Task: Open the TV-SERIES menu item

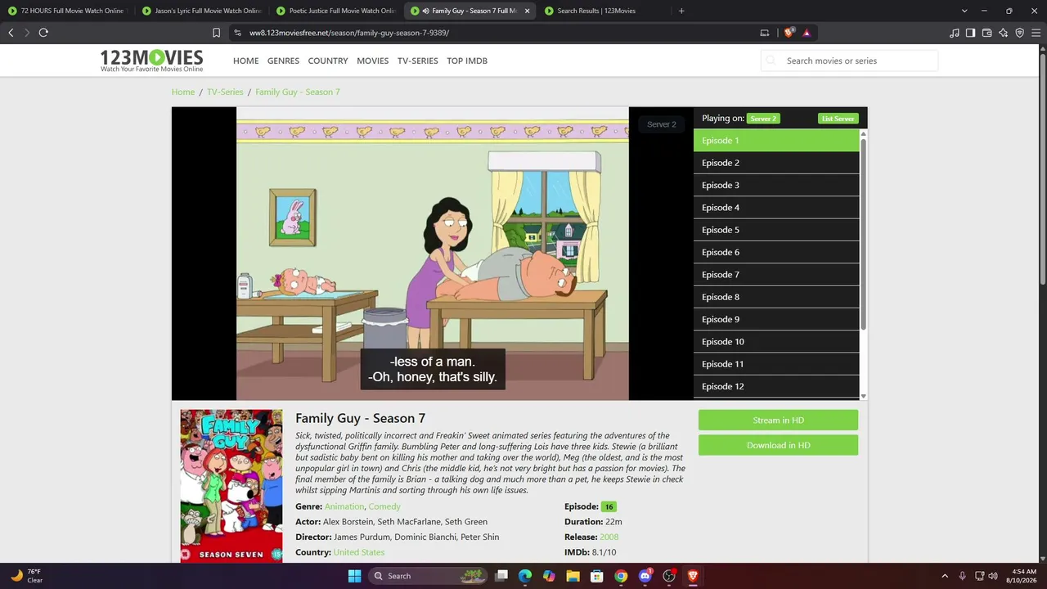Action: click(418, 61)
